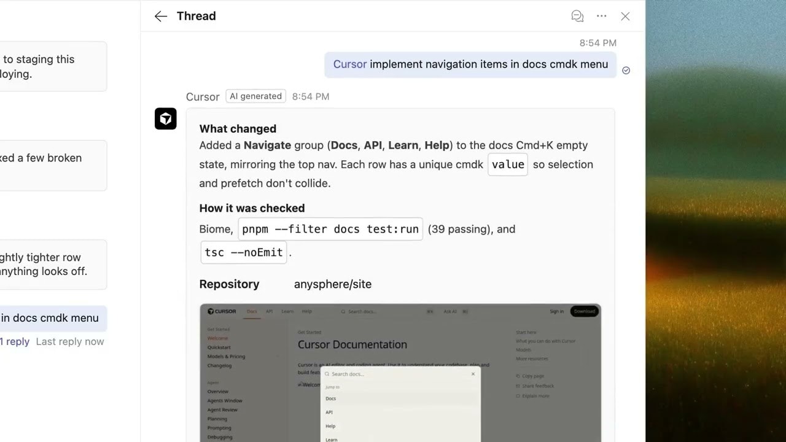Click the 'pnpm --filter docs test:run' code
The image size is (786, 442).
pyautogui.click(x=330, y=229)
